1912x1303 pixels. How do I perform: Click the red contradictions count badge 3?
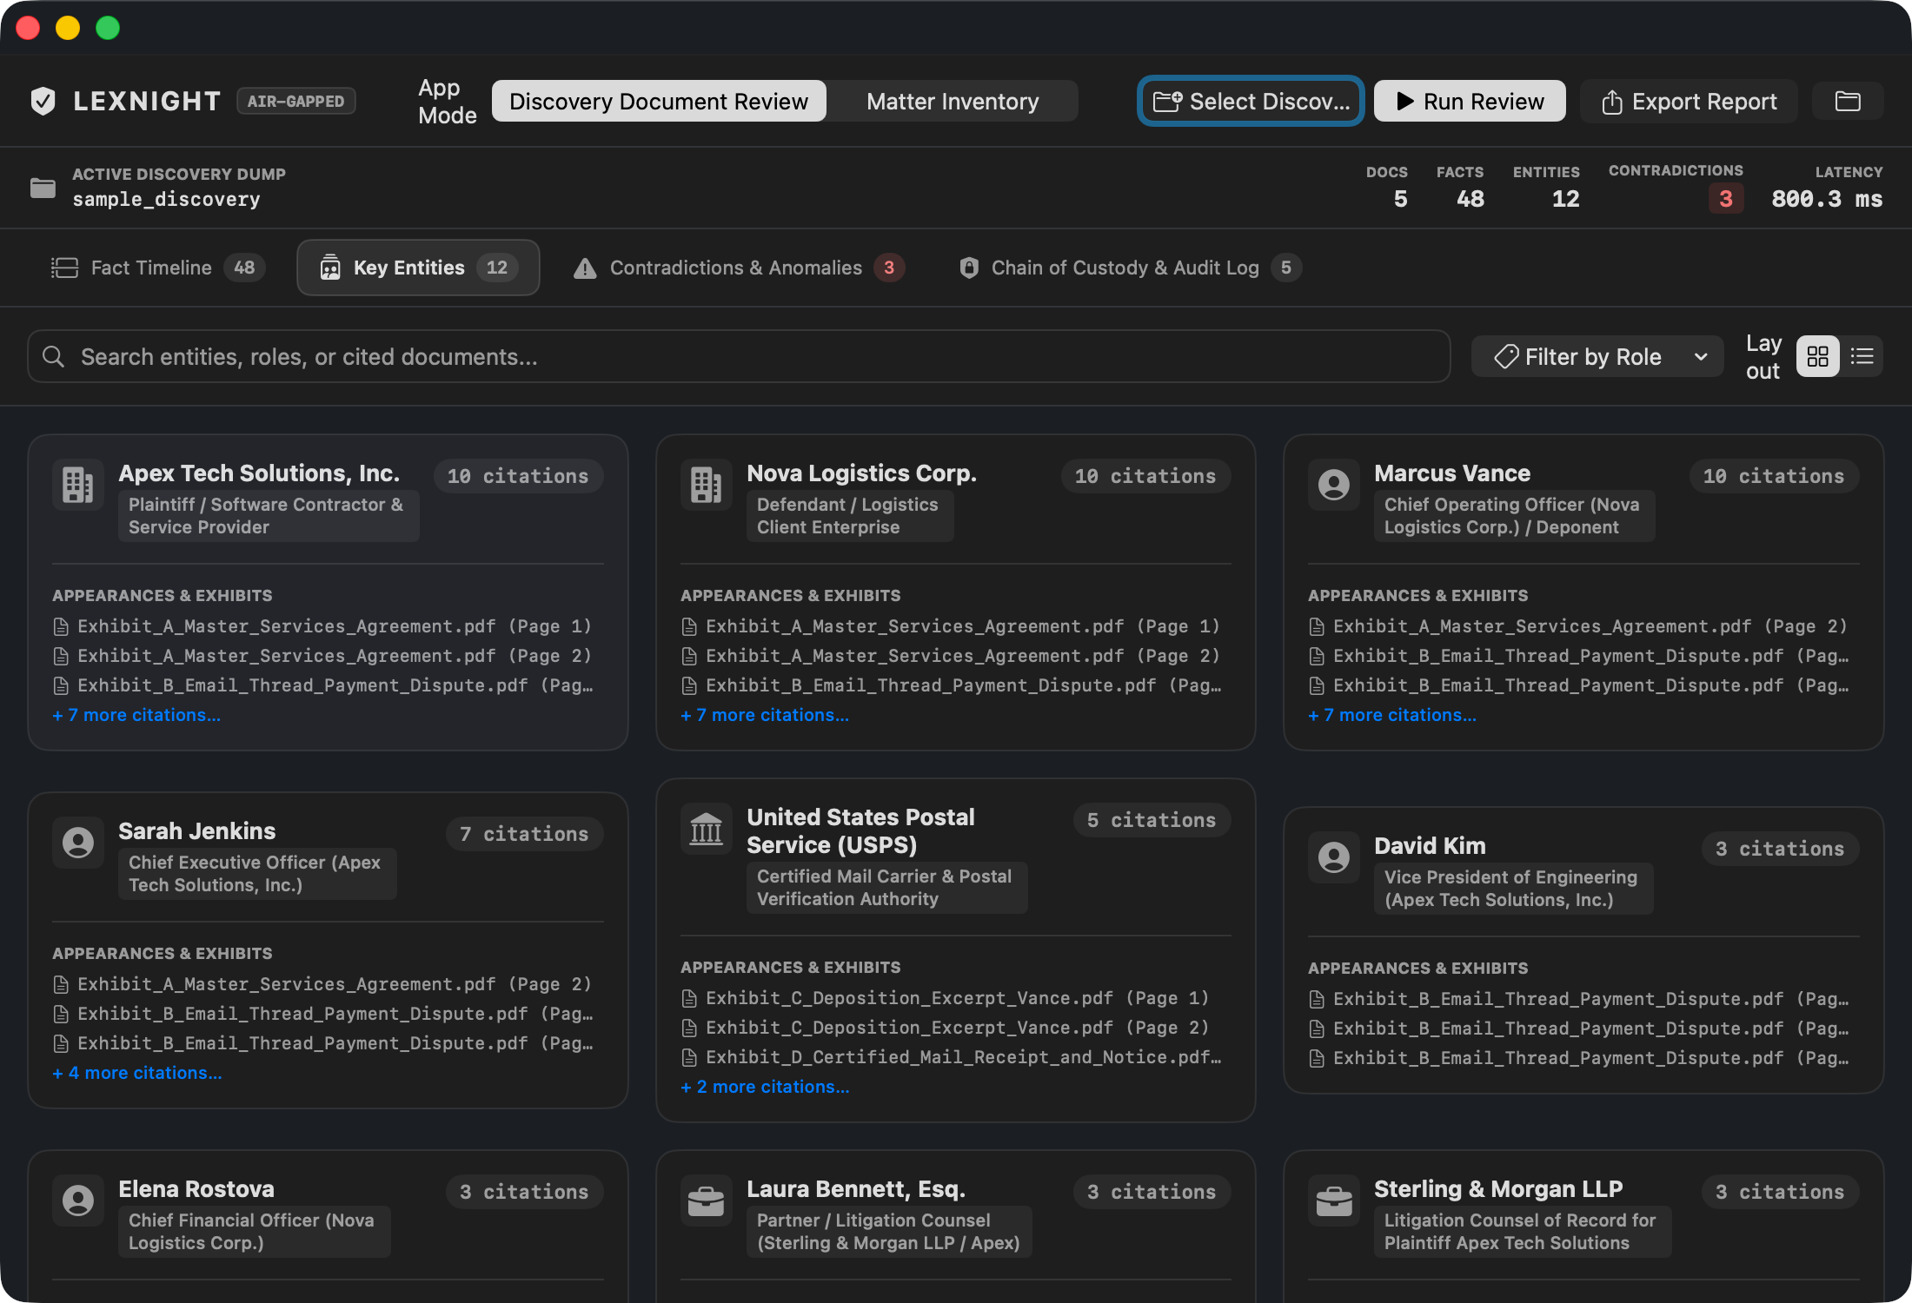pyautogui.click(x=1726, y=199)
